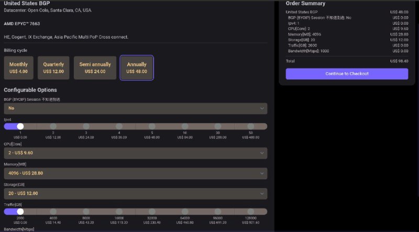Click the Continue to Checkout button
Screen dimensions: 419x232
[x=347, y=74]
